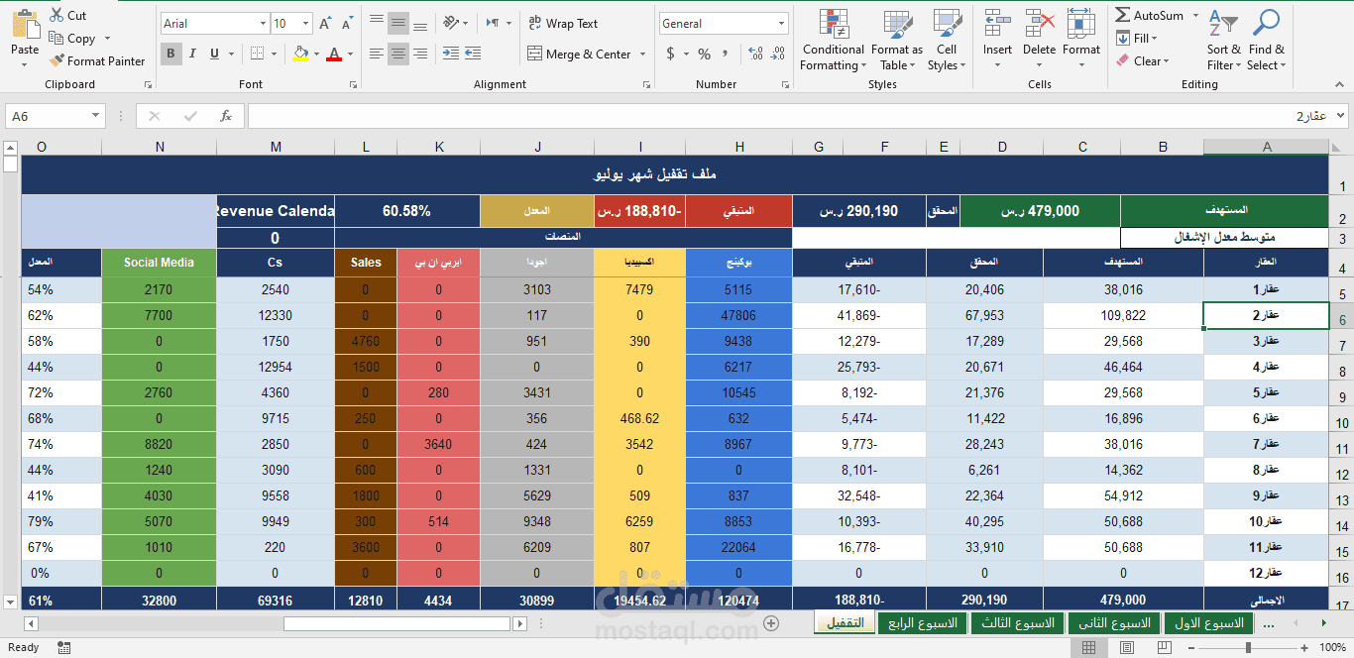
Task: Apply accounting currency dollar format
Action: (671, 54)
